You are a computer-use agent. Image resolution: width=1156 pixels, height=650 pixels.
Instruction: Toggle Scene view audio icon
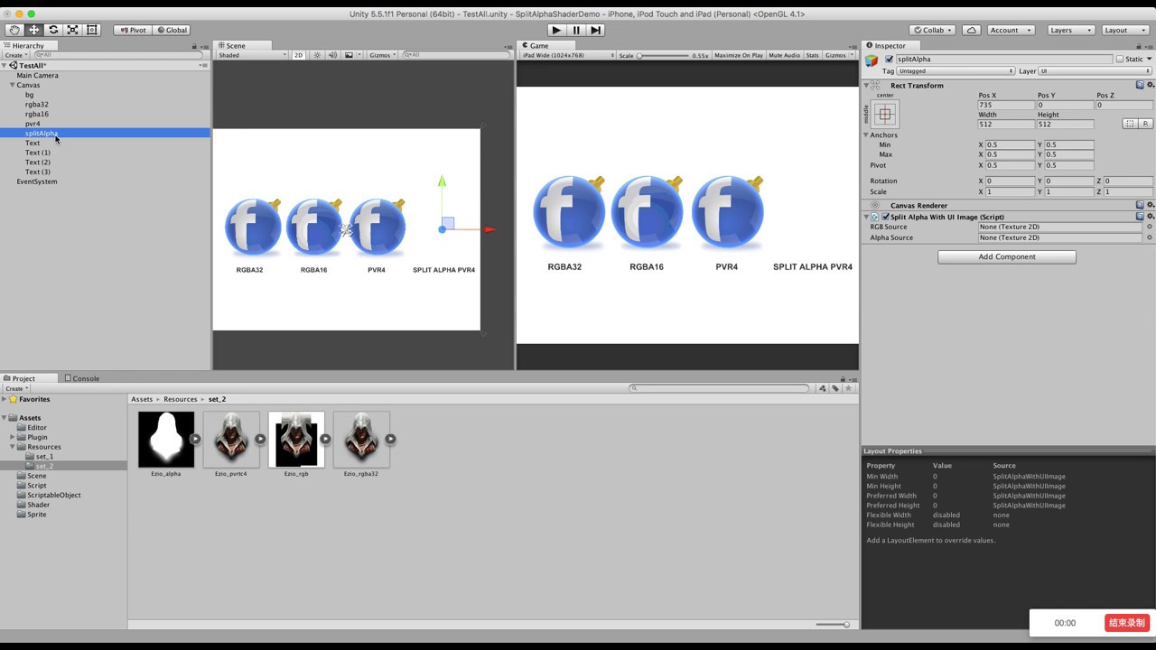pyautogui.click(x=332, y=55)
